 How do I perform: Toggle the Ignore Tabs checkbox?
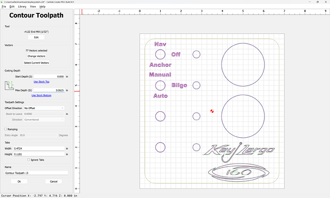tap(29, 160)
